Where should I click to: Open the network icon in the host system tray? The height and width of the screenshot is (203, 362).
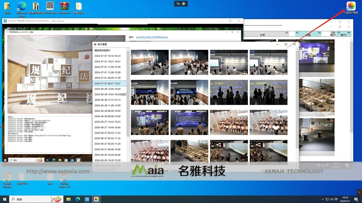click(327, 199)
